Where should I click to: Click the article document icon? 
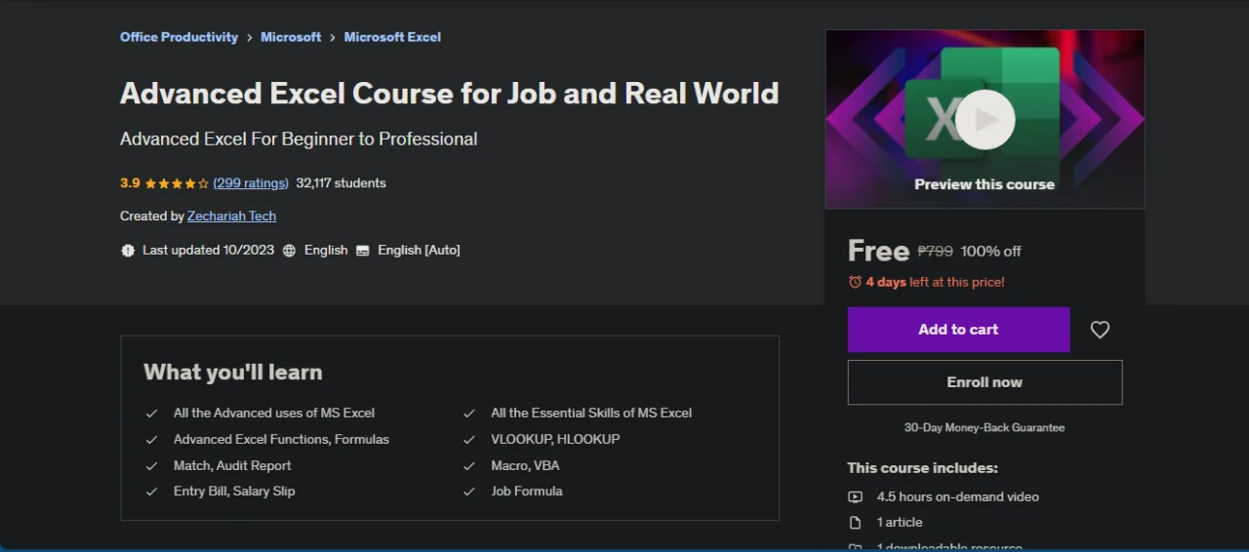[856, 522]
